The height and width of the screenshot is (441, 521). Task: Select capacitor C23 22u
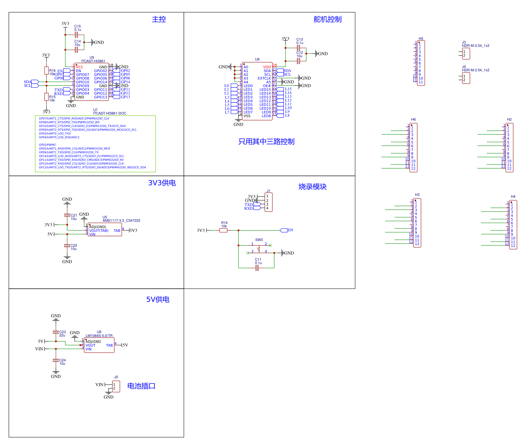coord(56,332)
